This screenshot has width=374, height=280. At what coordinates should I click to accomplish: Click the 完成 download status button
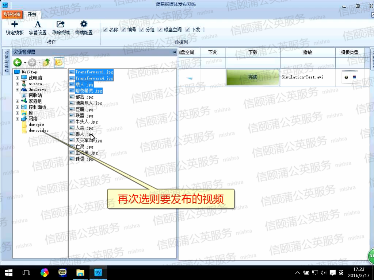[253, 77]
